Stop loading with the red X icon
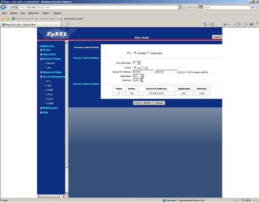The height and width of the screenshot is (203, 259). [195, 7]
